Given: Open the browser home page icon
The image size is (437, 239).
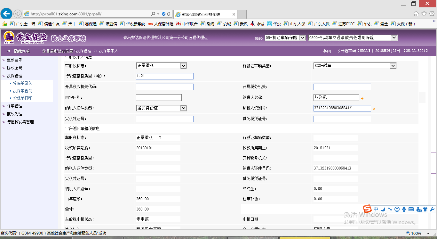Looking at the screenshot, I should pos(416,14).
